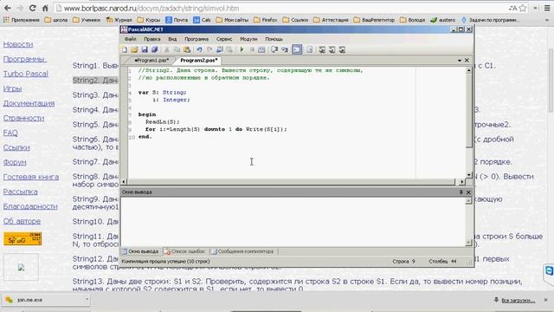The height and width of the screenshot is (312, 554).
Task: Open the Сервис menu
Action: click(224, 39)
